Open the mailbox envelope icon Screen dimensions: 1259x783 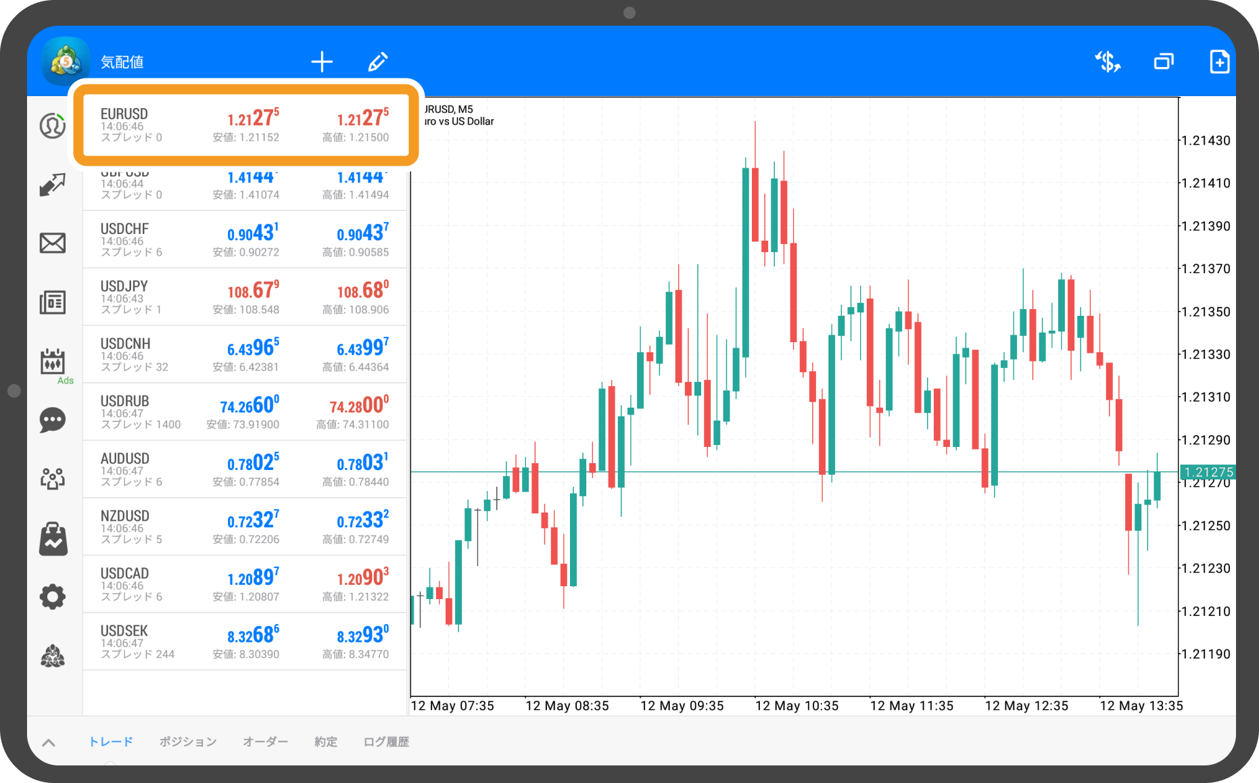(x=53, y=243)
